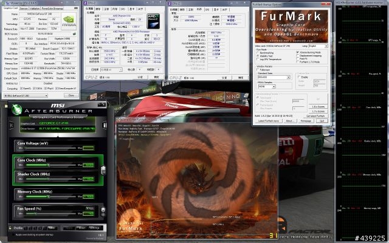Click the GPU-Z camera screenshot icon
Image resolution: width=389 pixels, height=243 pixels.
click(76, 8)
